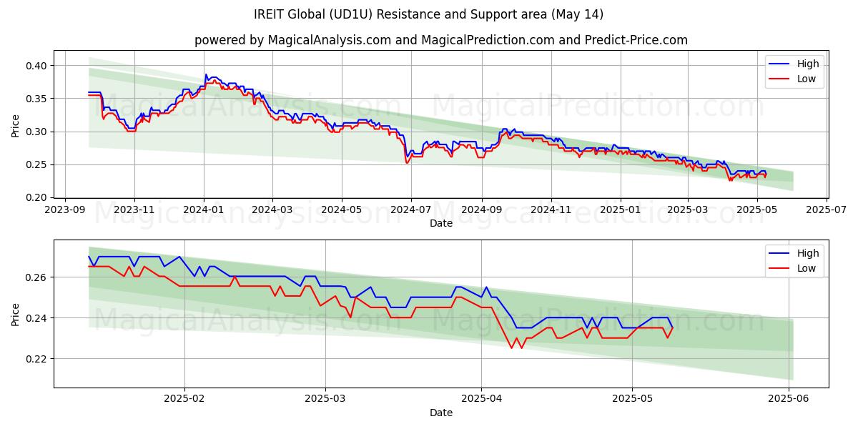Click the '2025-07' x-axis label in the top chart
The image size is (858, 429).
click(x=827, y=210)
